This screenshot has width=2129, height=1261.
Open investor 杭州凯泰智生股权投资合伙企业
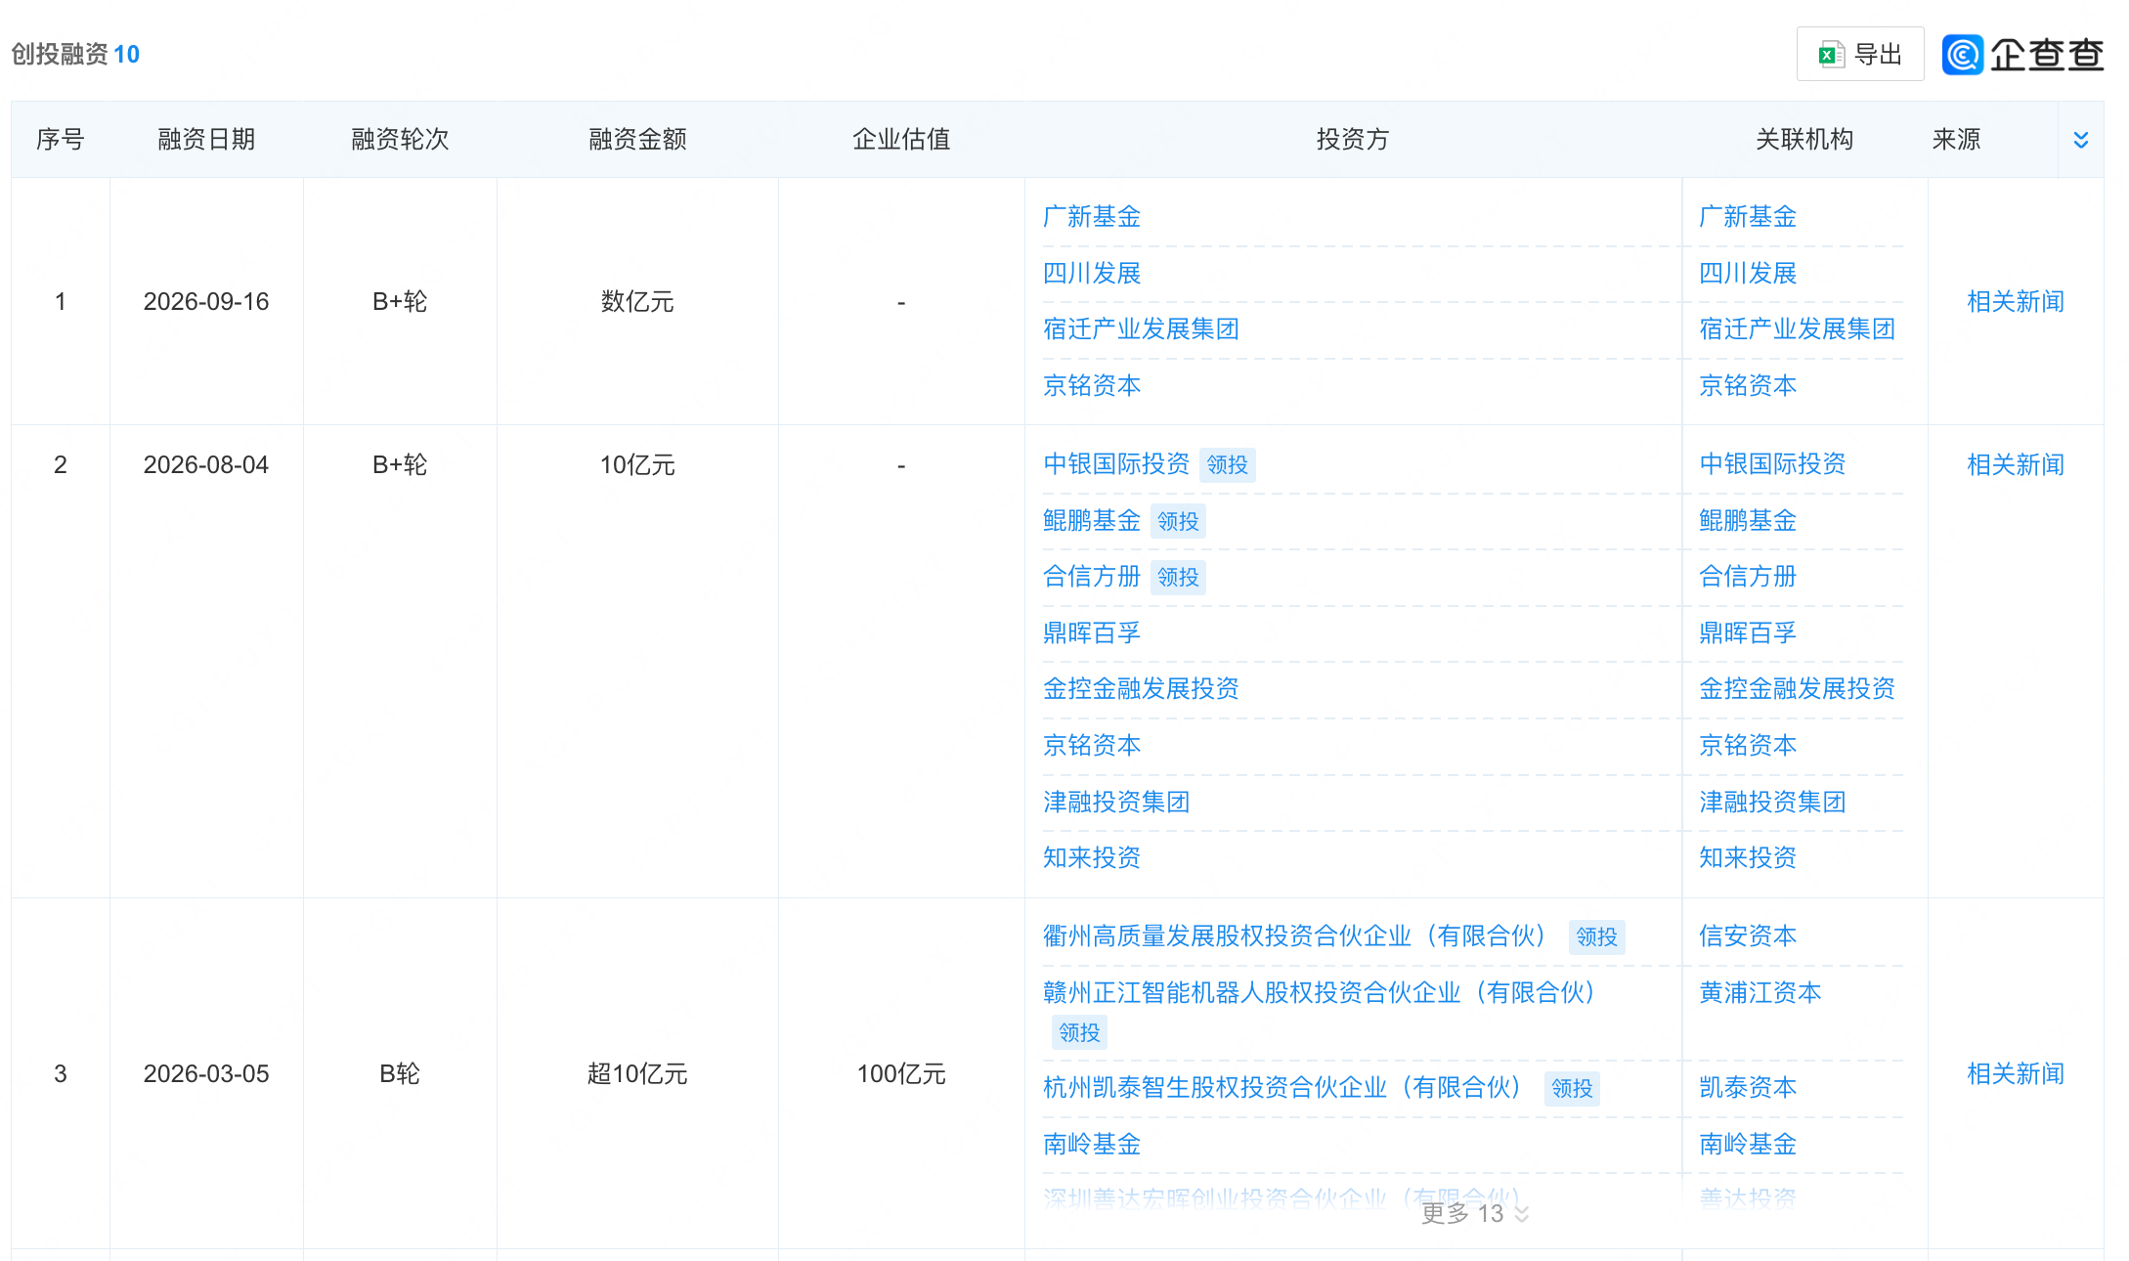(1285, 1087)
